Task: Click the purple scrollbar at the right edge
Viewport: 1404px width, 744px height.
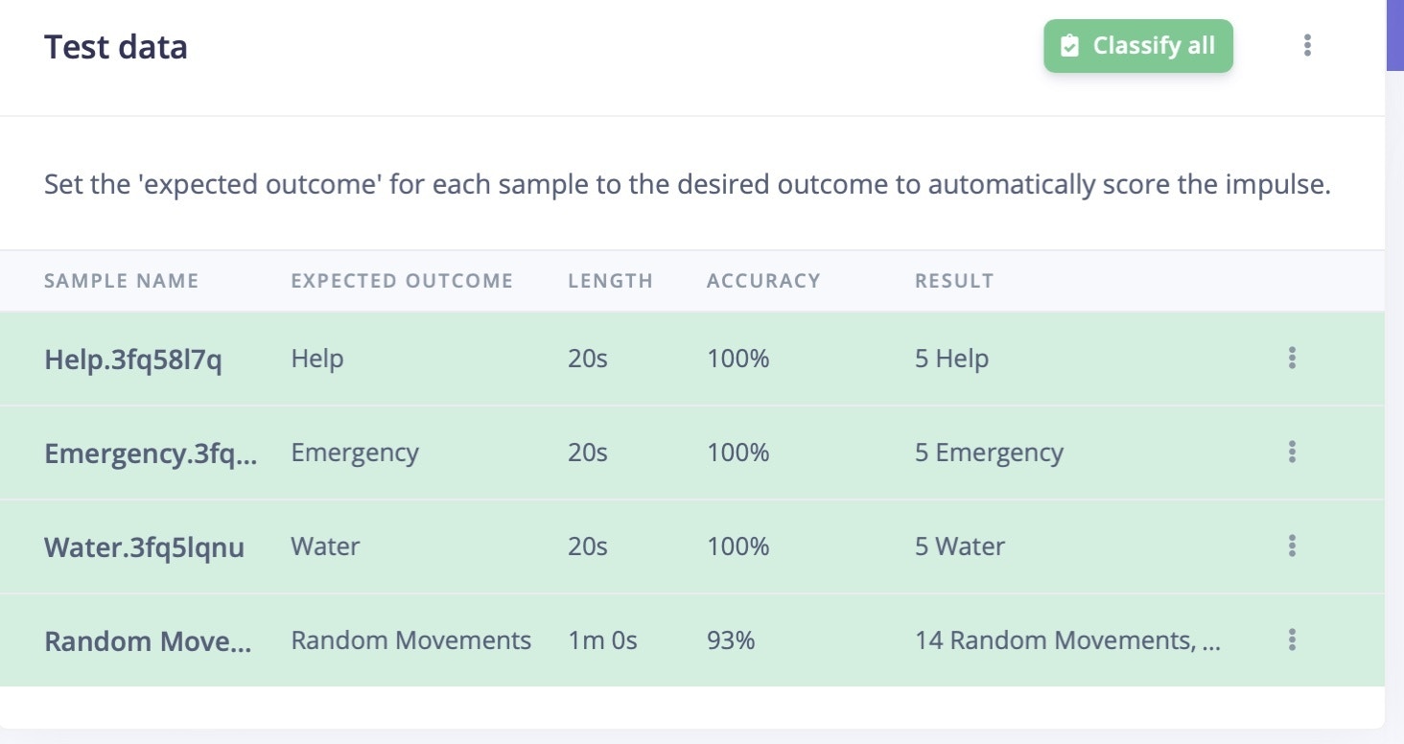Action: 1394,35
